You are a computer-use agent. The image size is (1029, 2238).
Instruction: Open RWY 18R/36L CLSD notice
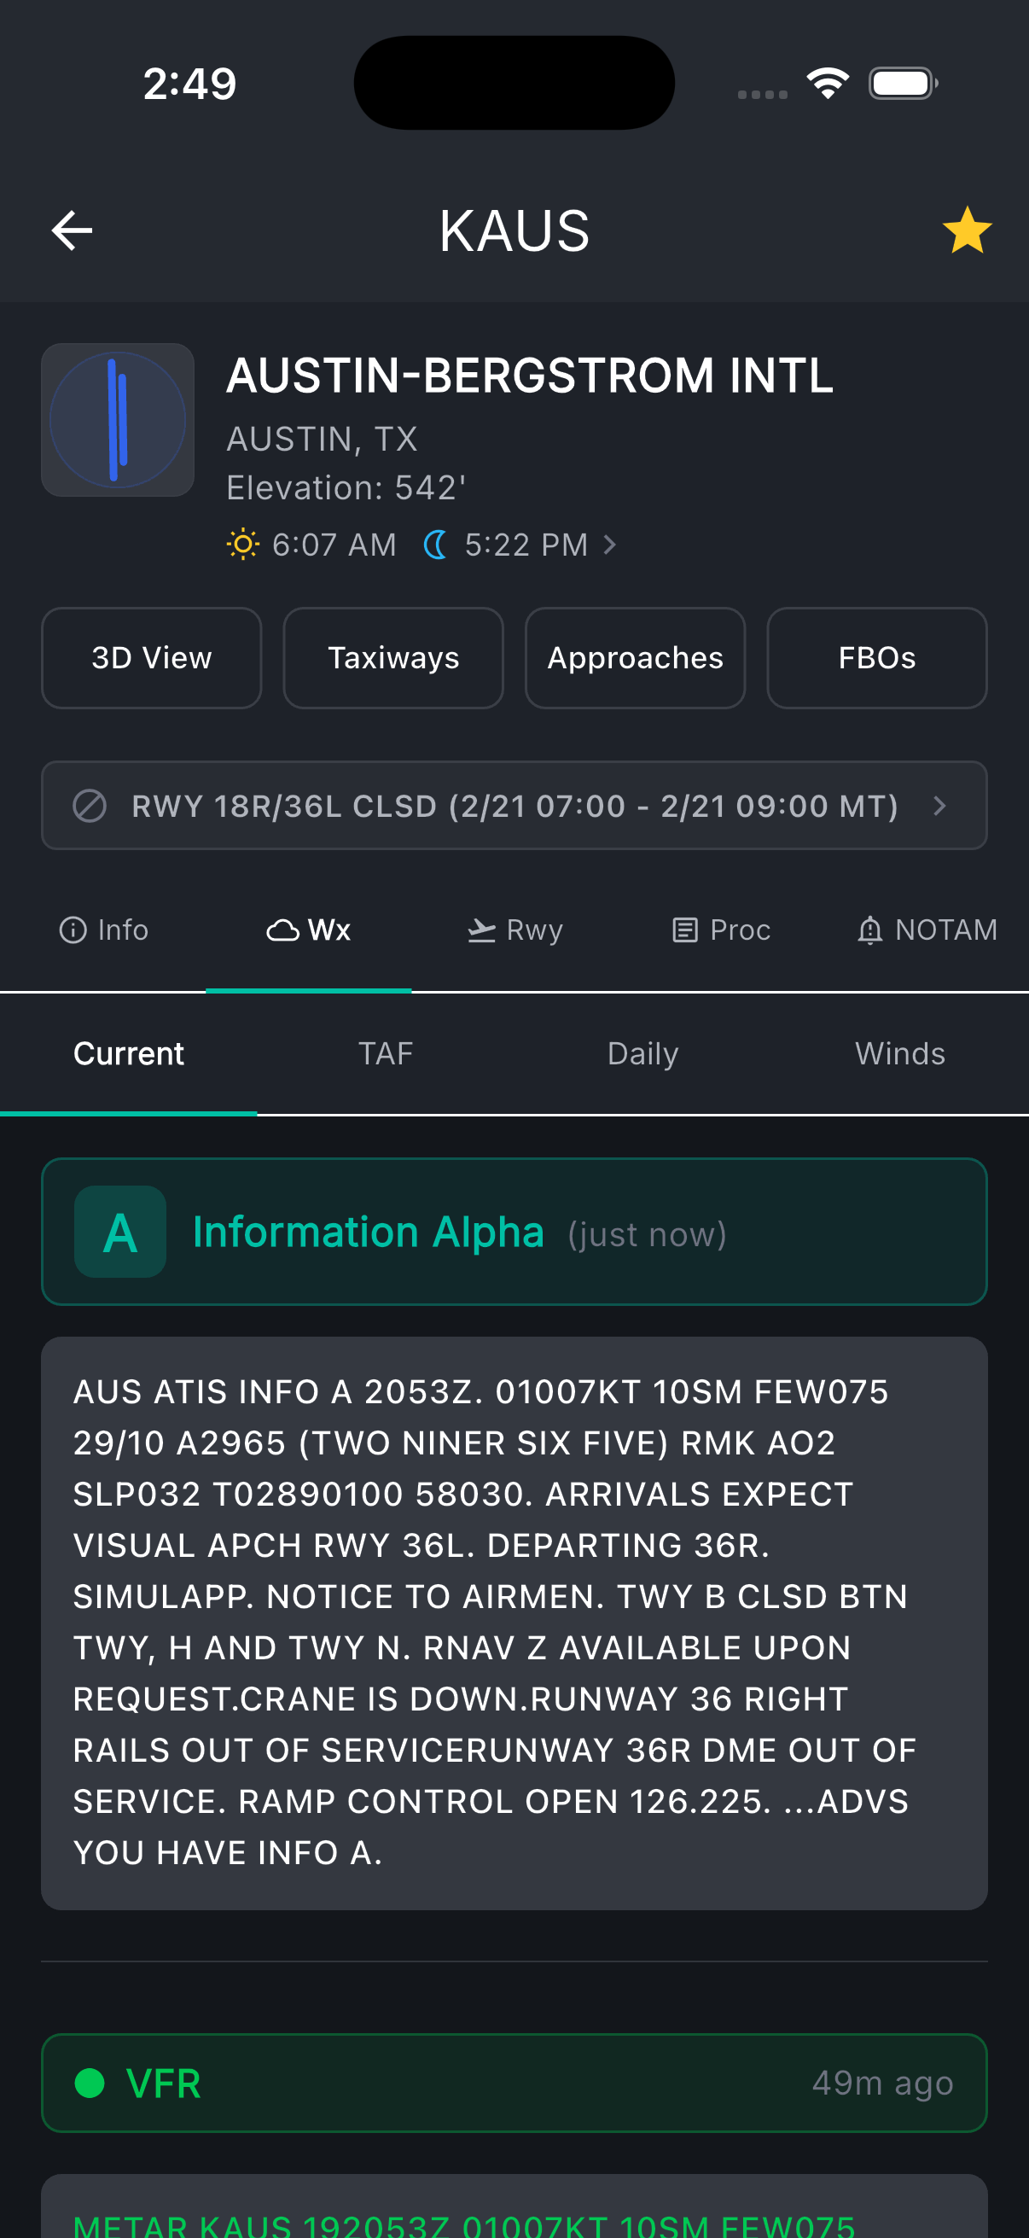click(x=514, y=806)
